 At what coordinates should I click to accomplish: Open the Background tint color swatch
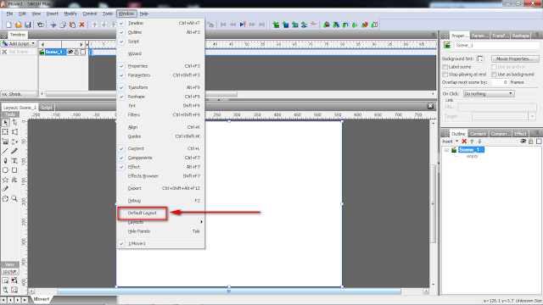pos(480,58)
